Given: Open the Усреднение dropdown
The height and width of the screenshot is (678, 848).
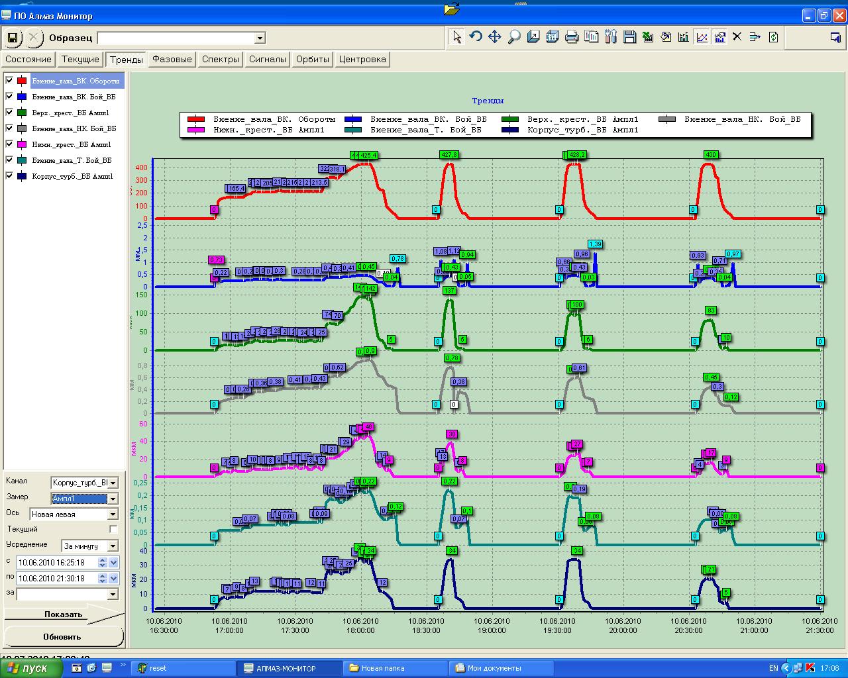Looking at the screenshot, I should coord(113,546).
